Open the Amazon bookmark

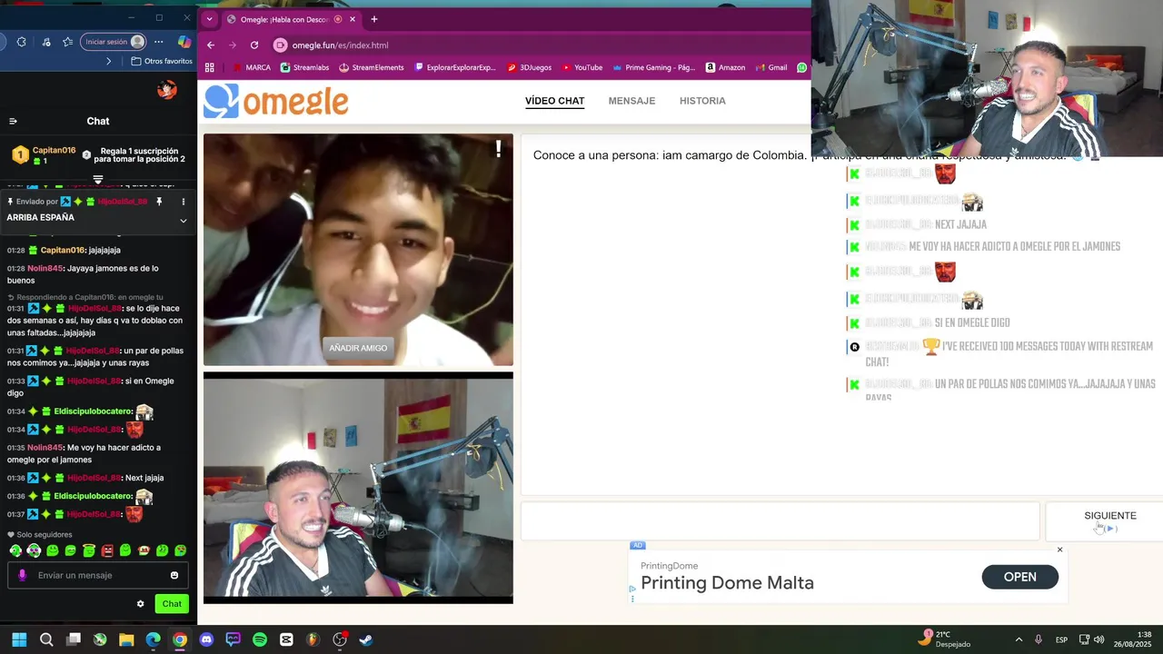point(724,67)
